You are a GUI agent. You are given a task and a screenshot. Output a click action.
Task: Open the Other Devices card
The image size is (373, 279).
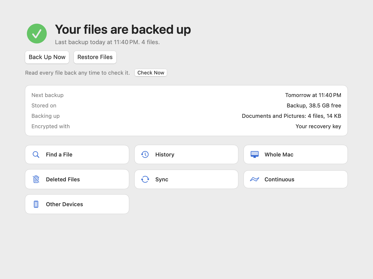pyautogui.click(x=77, y=204)
